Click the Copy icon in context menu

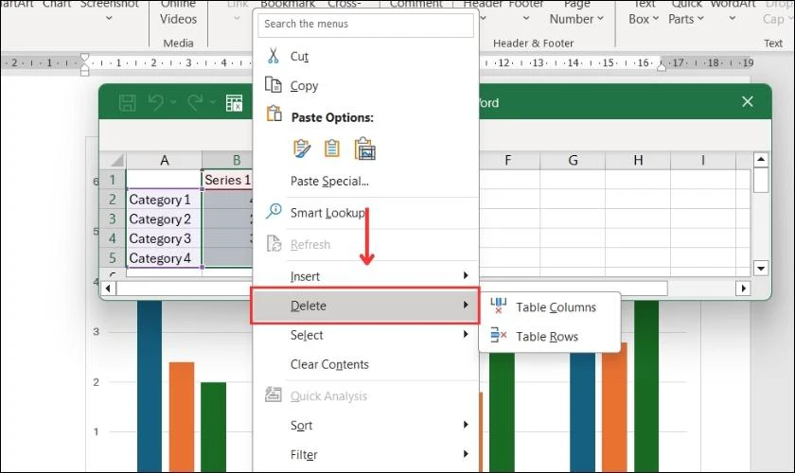(274, 84)
